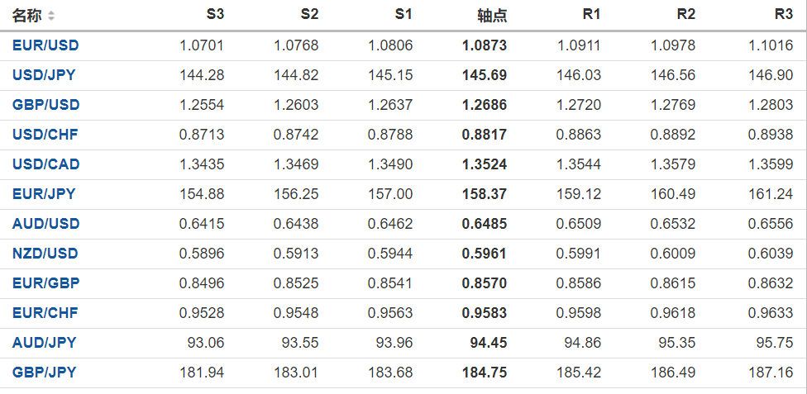The image size is (807, 394).
Task: Select the AUD/JPY pair link
Action: coord(44,343)
